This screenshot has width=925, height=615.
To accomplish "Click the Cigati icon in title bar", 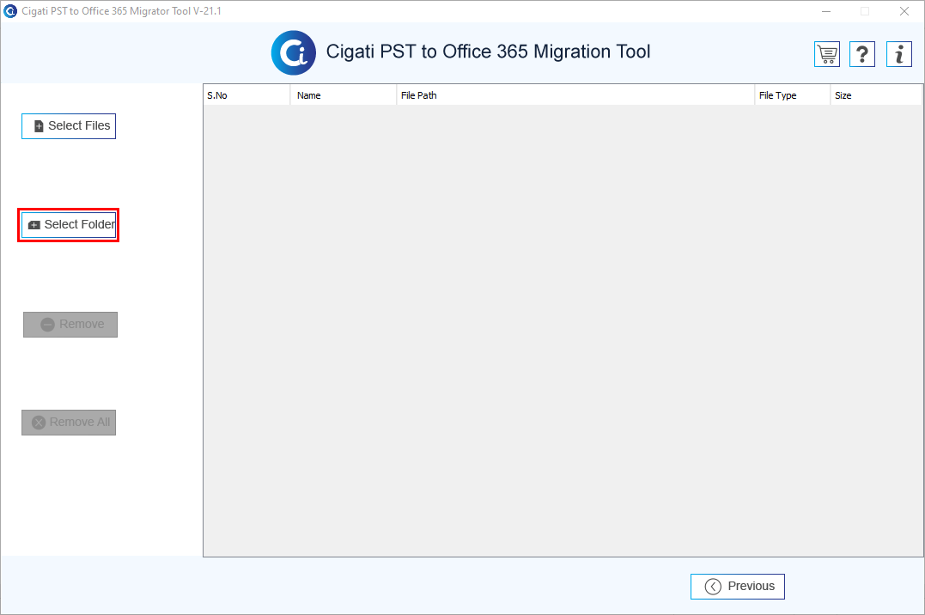I will (10, 11).
